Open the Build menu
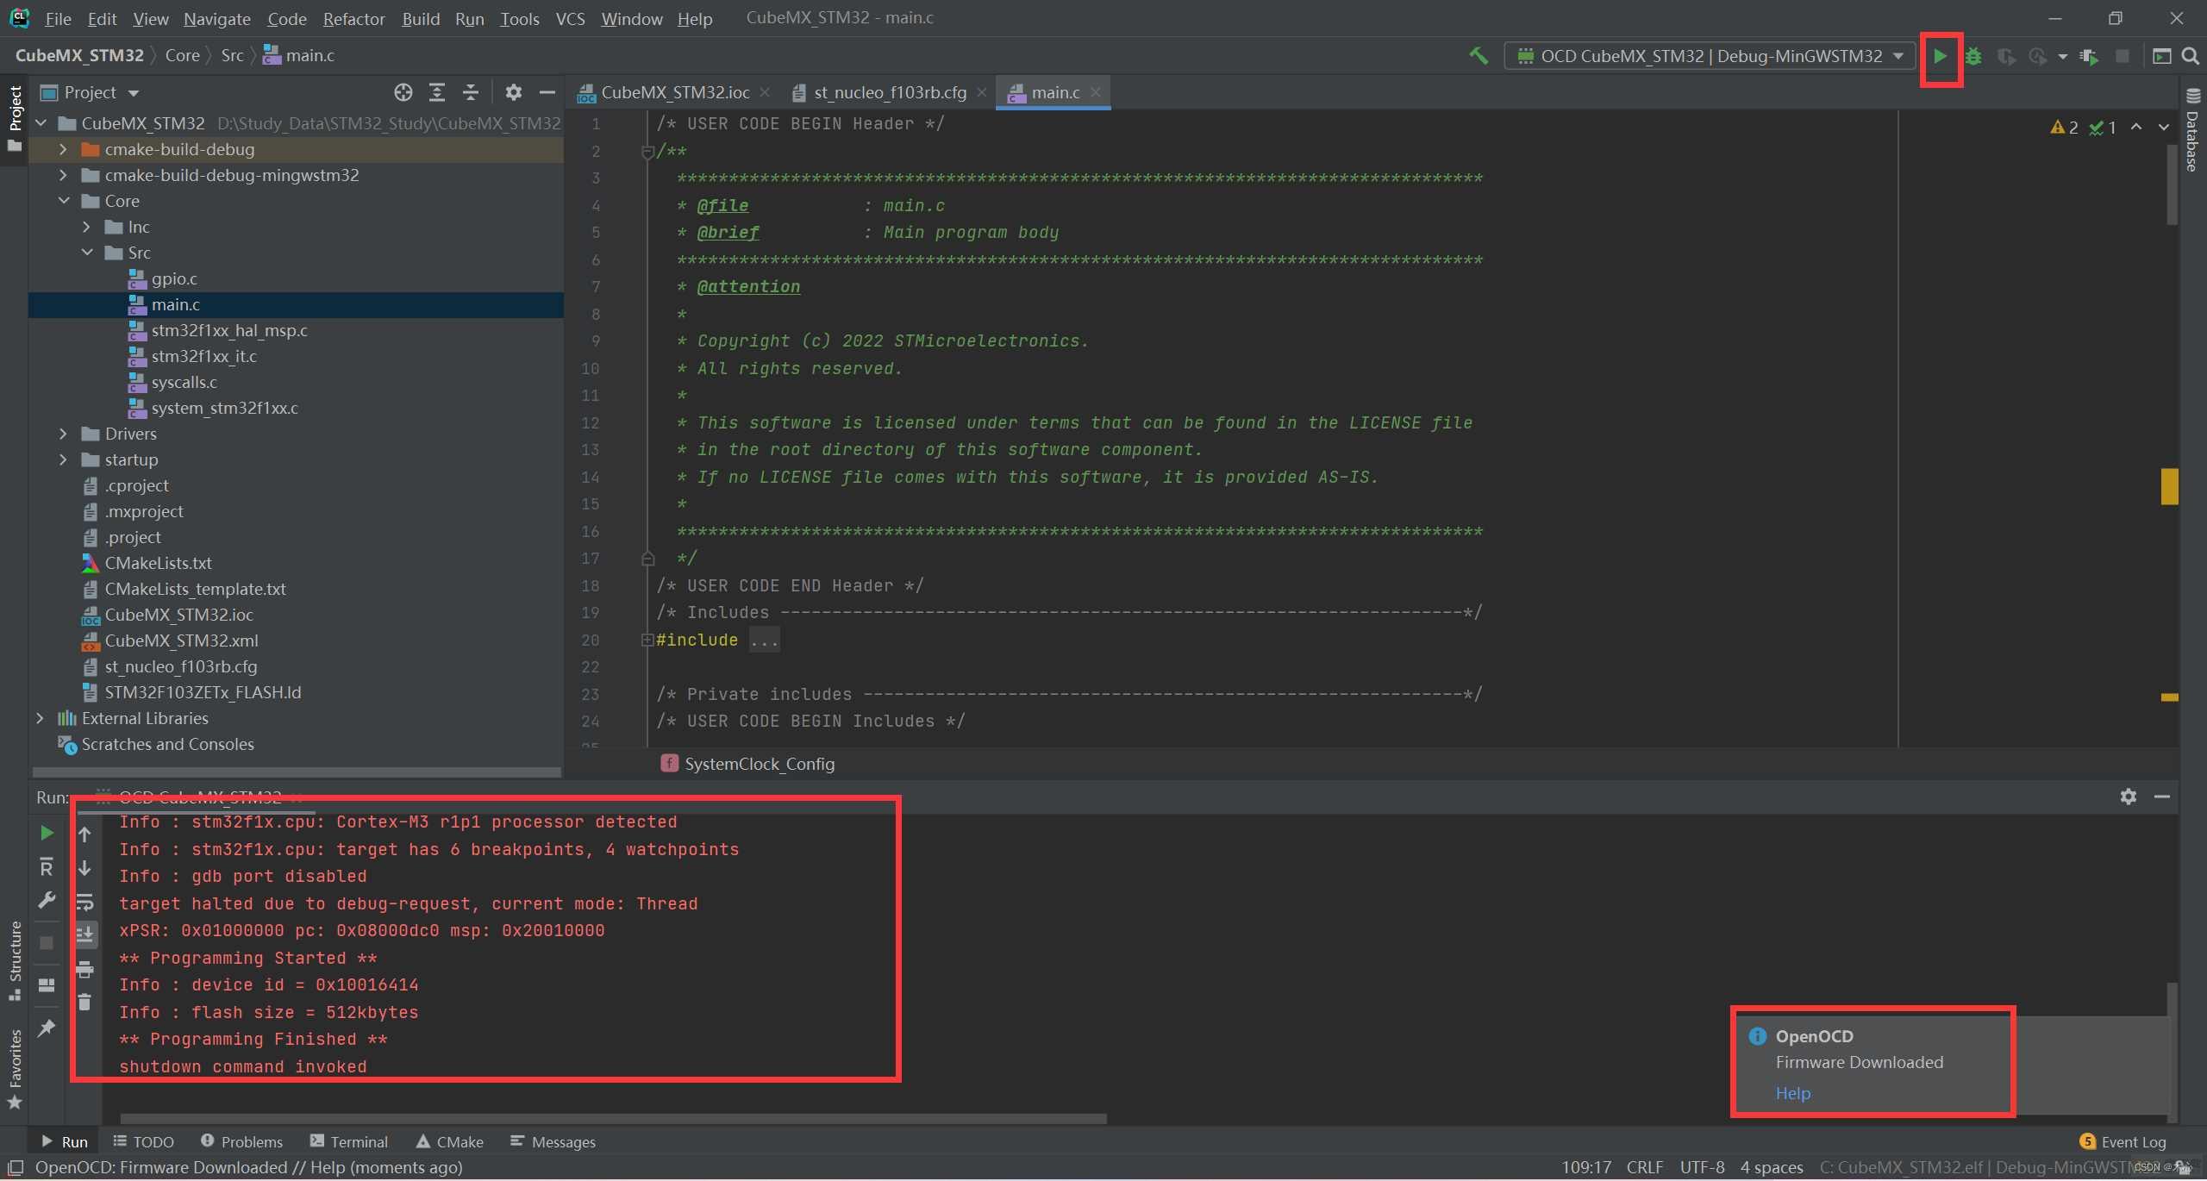Image resolution: width=2207 pixels, height=1181 pixels. [x=419, y=16]
